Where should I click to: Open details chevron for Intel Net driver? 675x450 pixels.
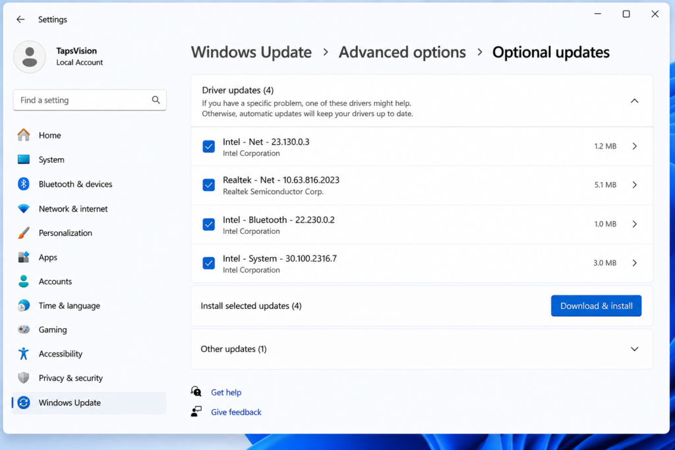635,146
